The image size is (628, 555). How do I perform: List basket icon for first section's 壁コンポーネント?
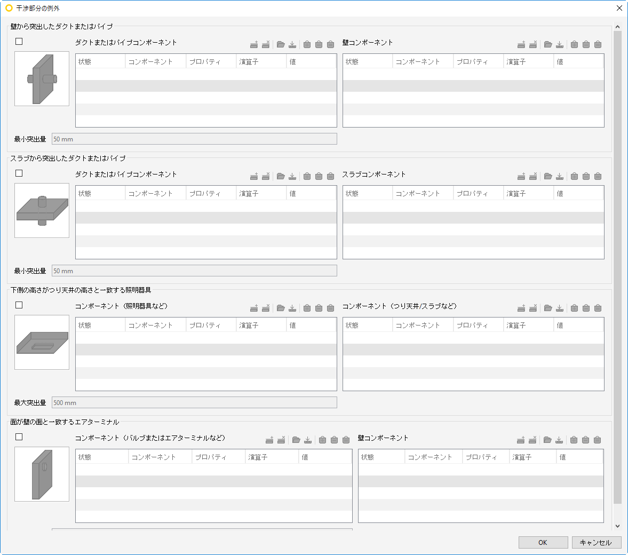598,44
